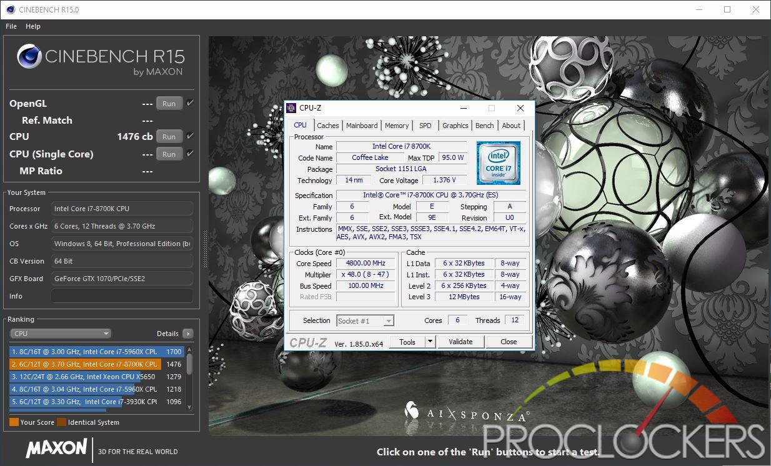771x466 pixels.
Task: Click the Multiplier value 'x 48.0 (8 - 47)'
Action: (366, 275)
